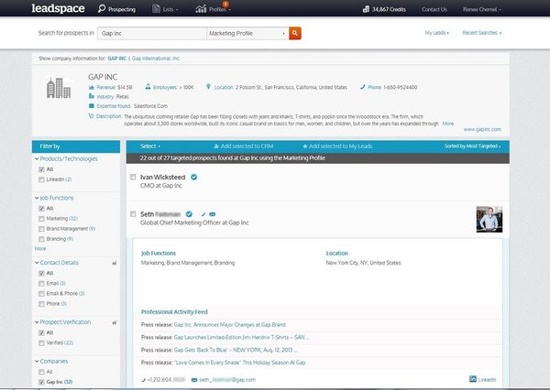
Task: Select Seth's prospect checkbox
Action: coord(133,213)
